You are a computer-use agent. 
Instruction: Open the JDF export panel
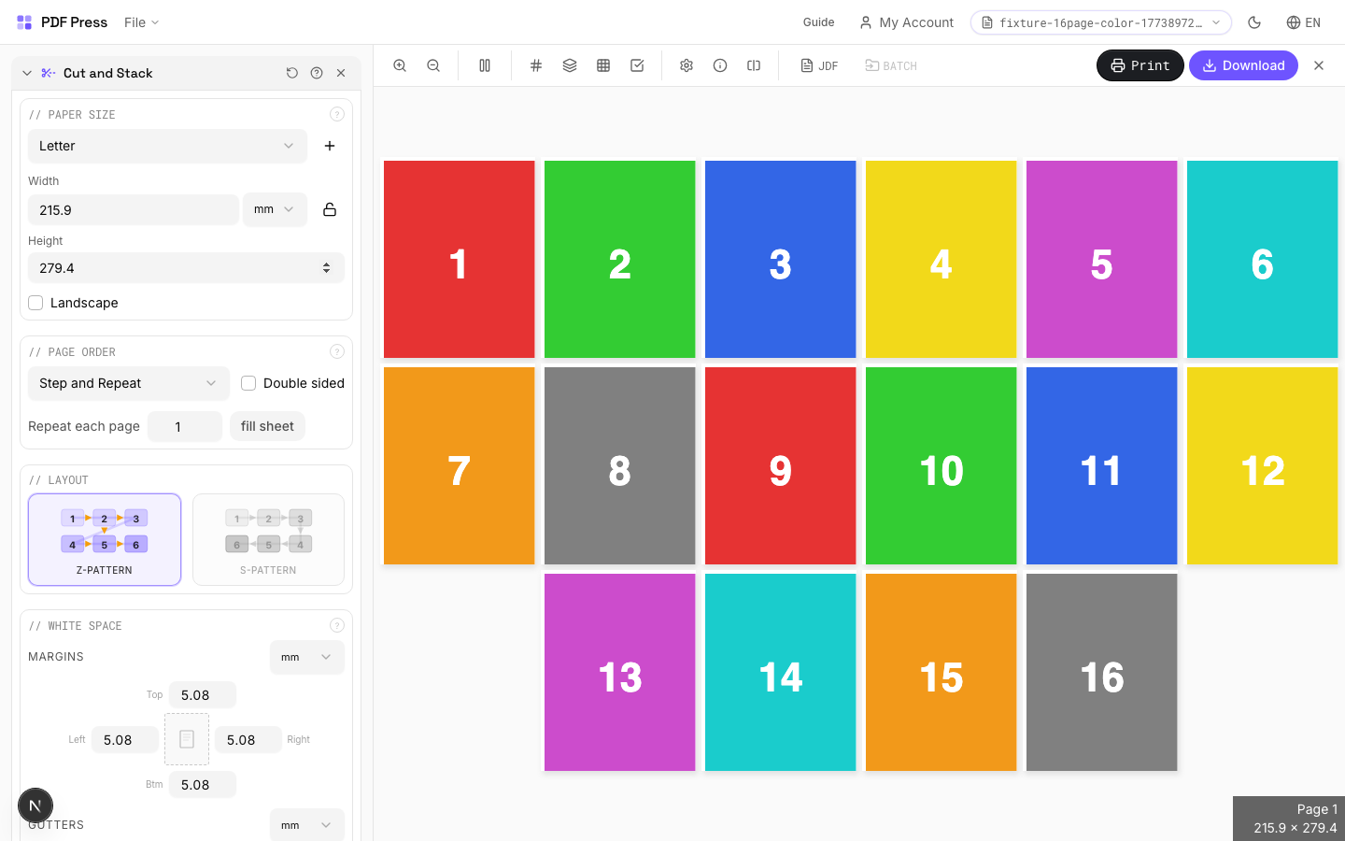click(819, 65)
